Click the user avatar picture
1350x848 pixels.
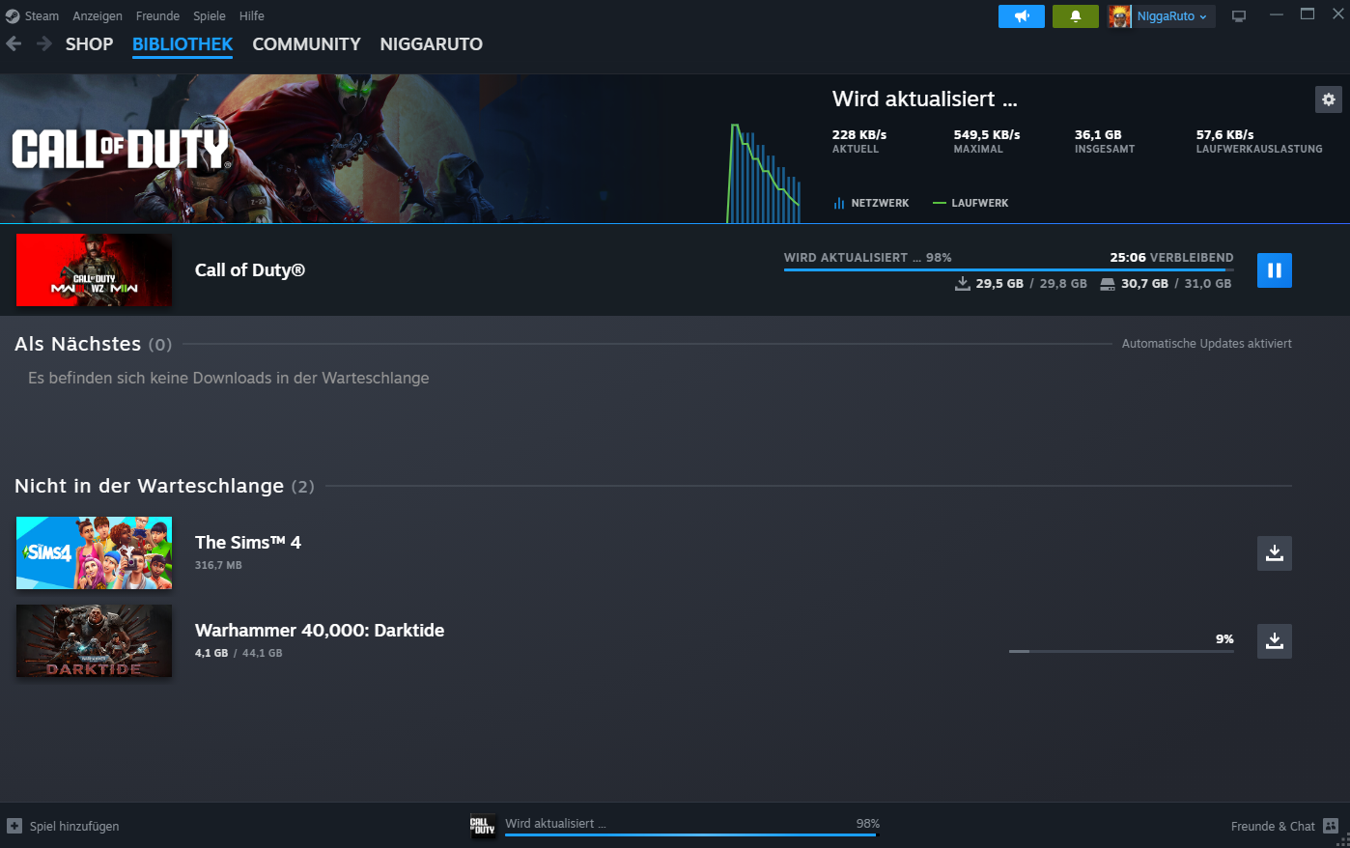[1120, 16]
